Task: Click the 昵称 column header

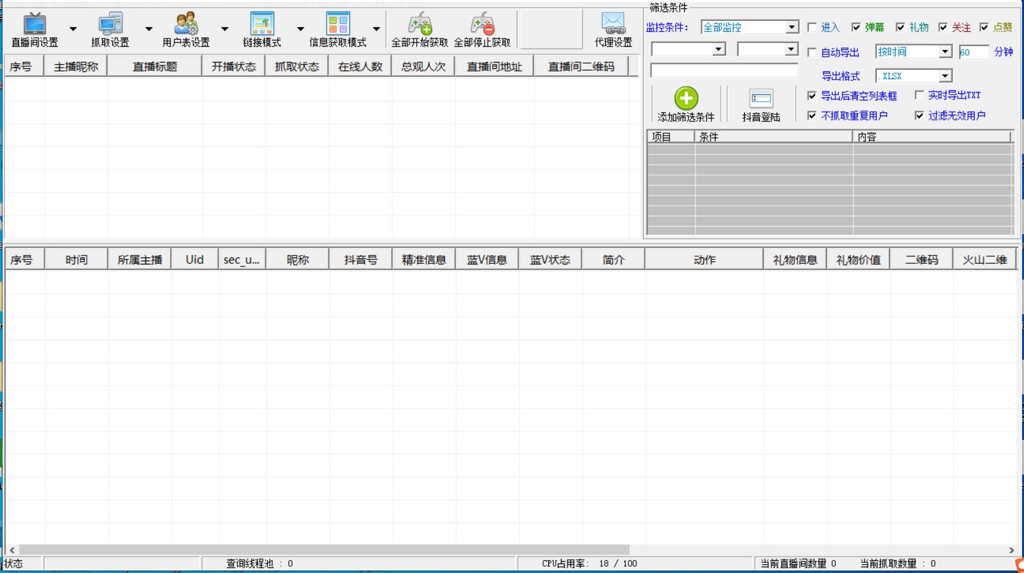Action: [298, 259]
